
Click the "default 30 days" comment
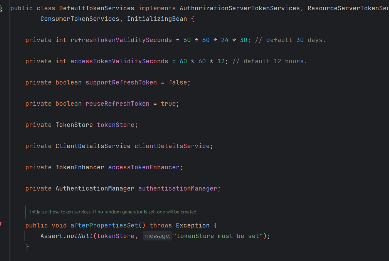(290, 40)
